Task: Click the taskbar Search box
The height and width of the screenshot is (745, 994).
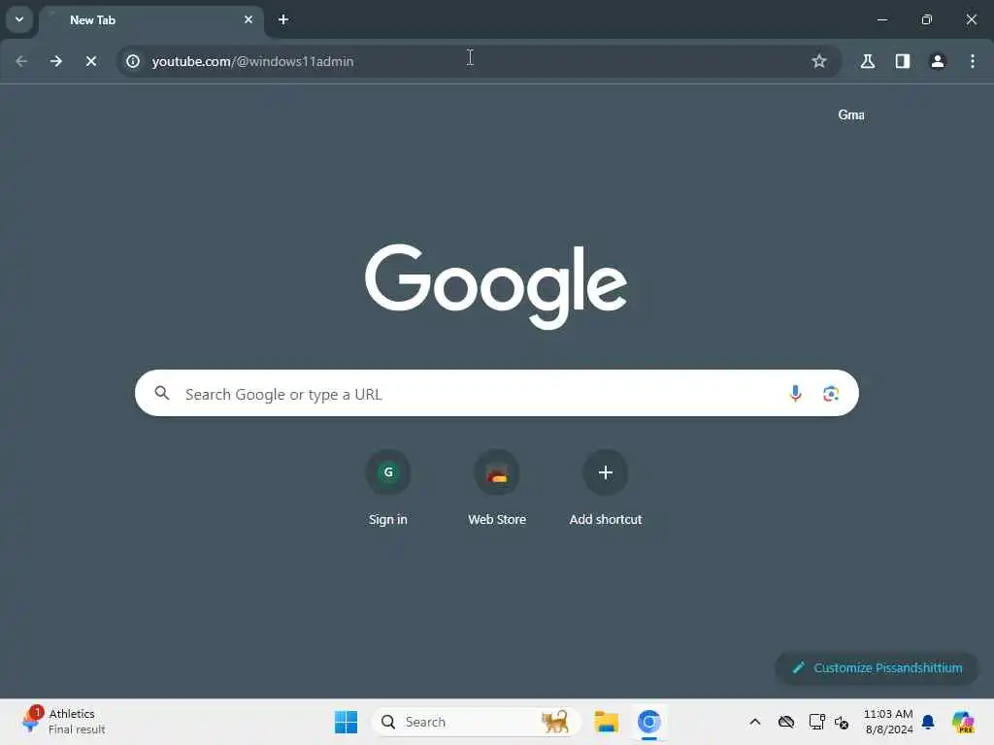Action: (x=476, y=722)
